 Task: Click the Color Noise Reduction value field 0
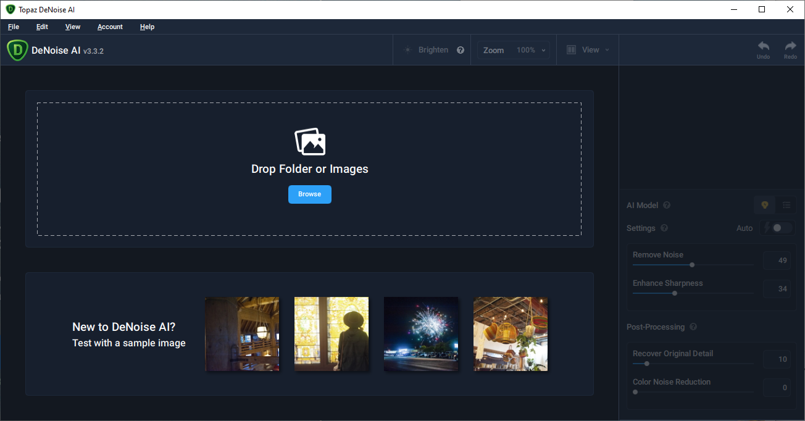tap(777, 388)
